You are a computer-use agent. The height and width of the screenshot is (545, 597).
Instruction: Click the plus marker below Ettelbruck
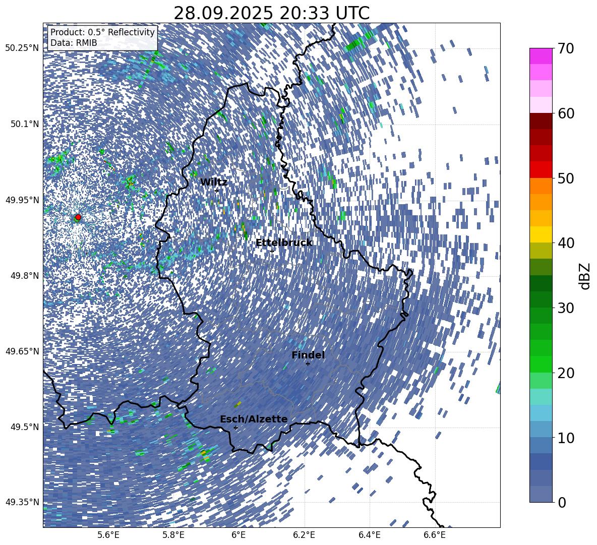coord(272,251)
